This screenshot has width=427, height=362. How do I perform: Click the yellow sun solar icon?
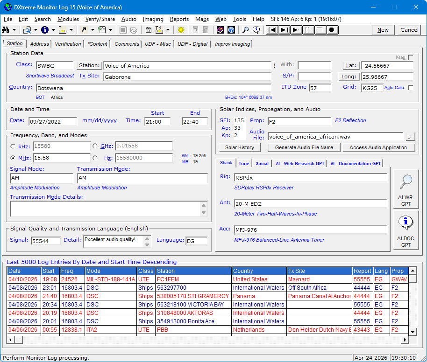tap(181, 30)
